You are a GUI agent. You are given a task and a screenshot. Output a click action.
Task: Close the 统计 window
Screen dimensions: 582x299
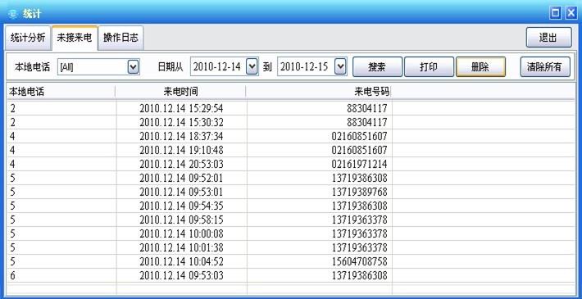[571, 14]
